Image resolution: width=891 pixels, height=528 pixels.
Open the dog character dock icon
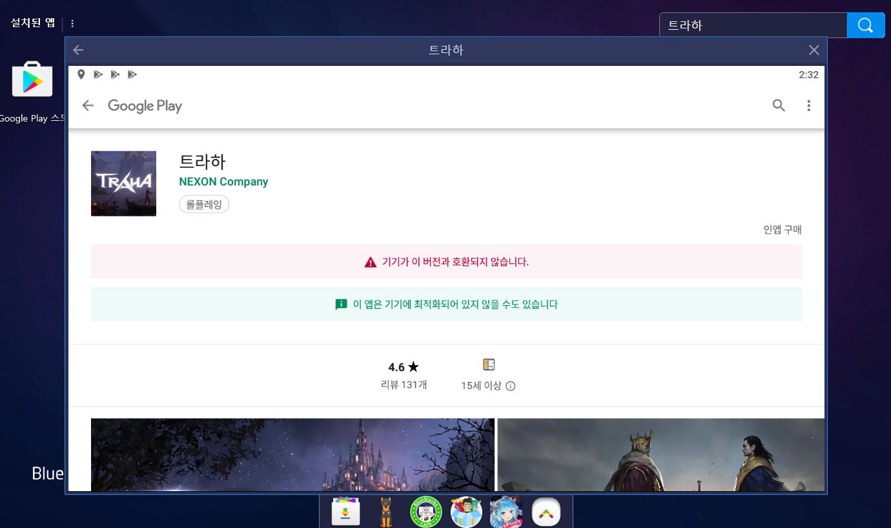click(x=386, y=512)
